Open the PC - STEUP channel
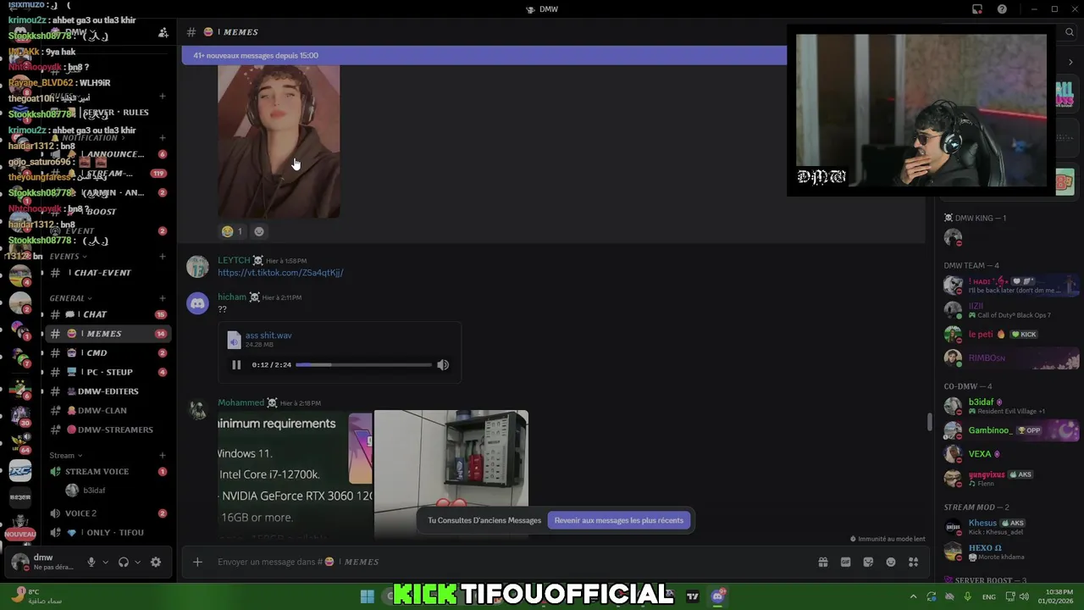 107,372
